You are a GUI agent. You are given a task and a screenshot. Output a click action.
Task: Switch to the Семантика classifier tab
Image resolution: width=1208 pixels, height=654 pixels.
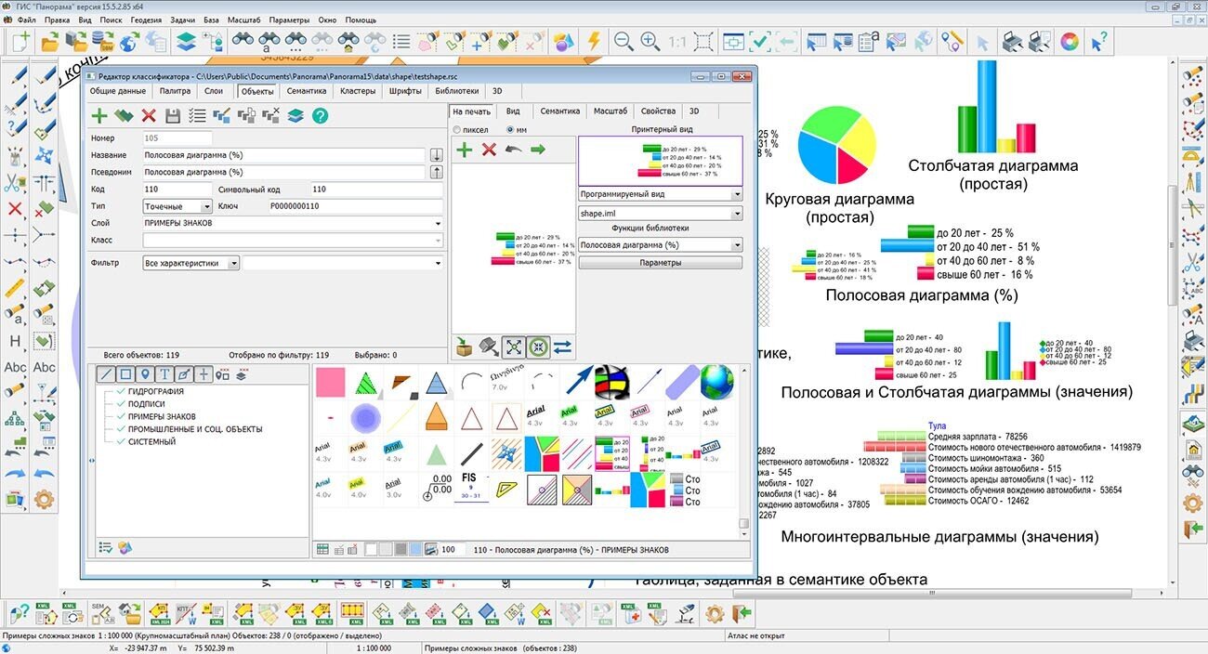point(306,91)
